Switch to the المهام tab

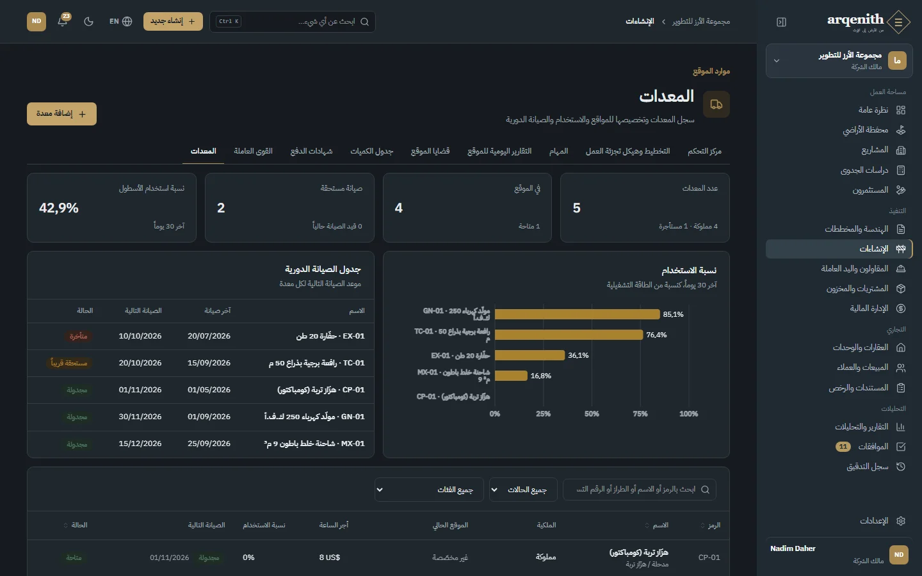coord(558,151)
